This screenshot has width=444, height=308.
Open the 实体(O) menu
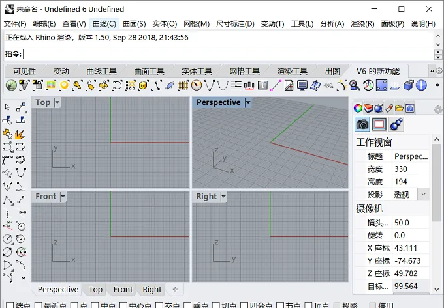165,23
